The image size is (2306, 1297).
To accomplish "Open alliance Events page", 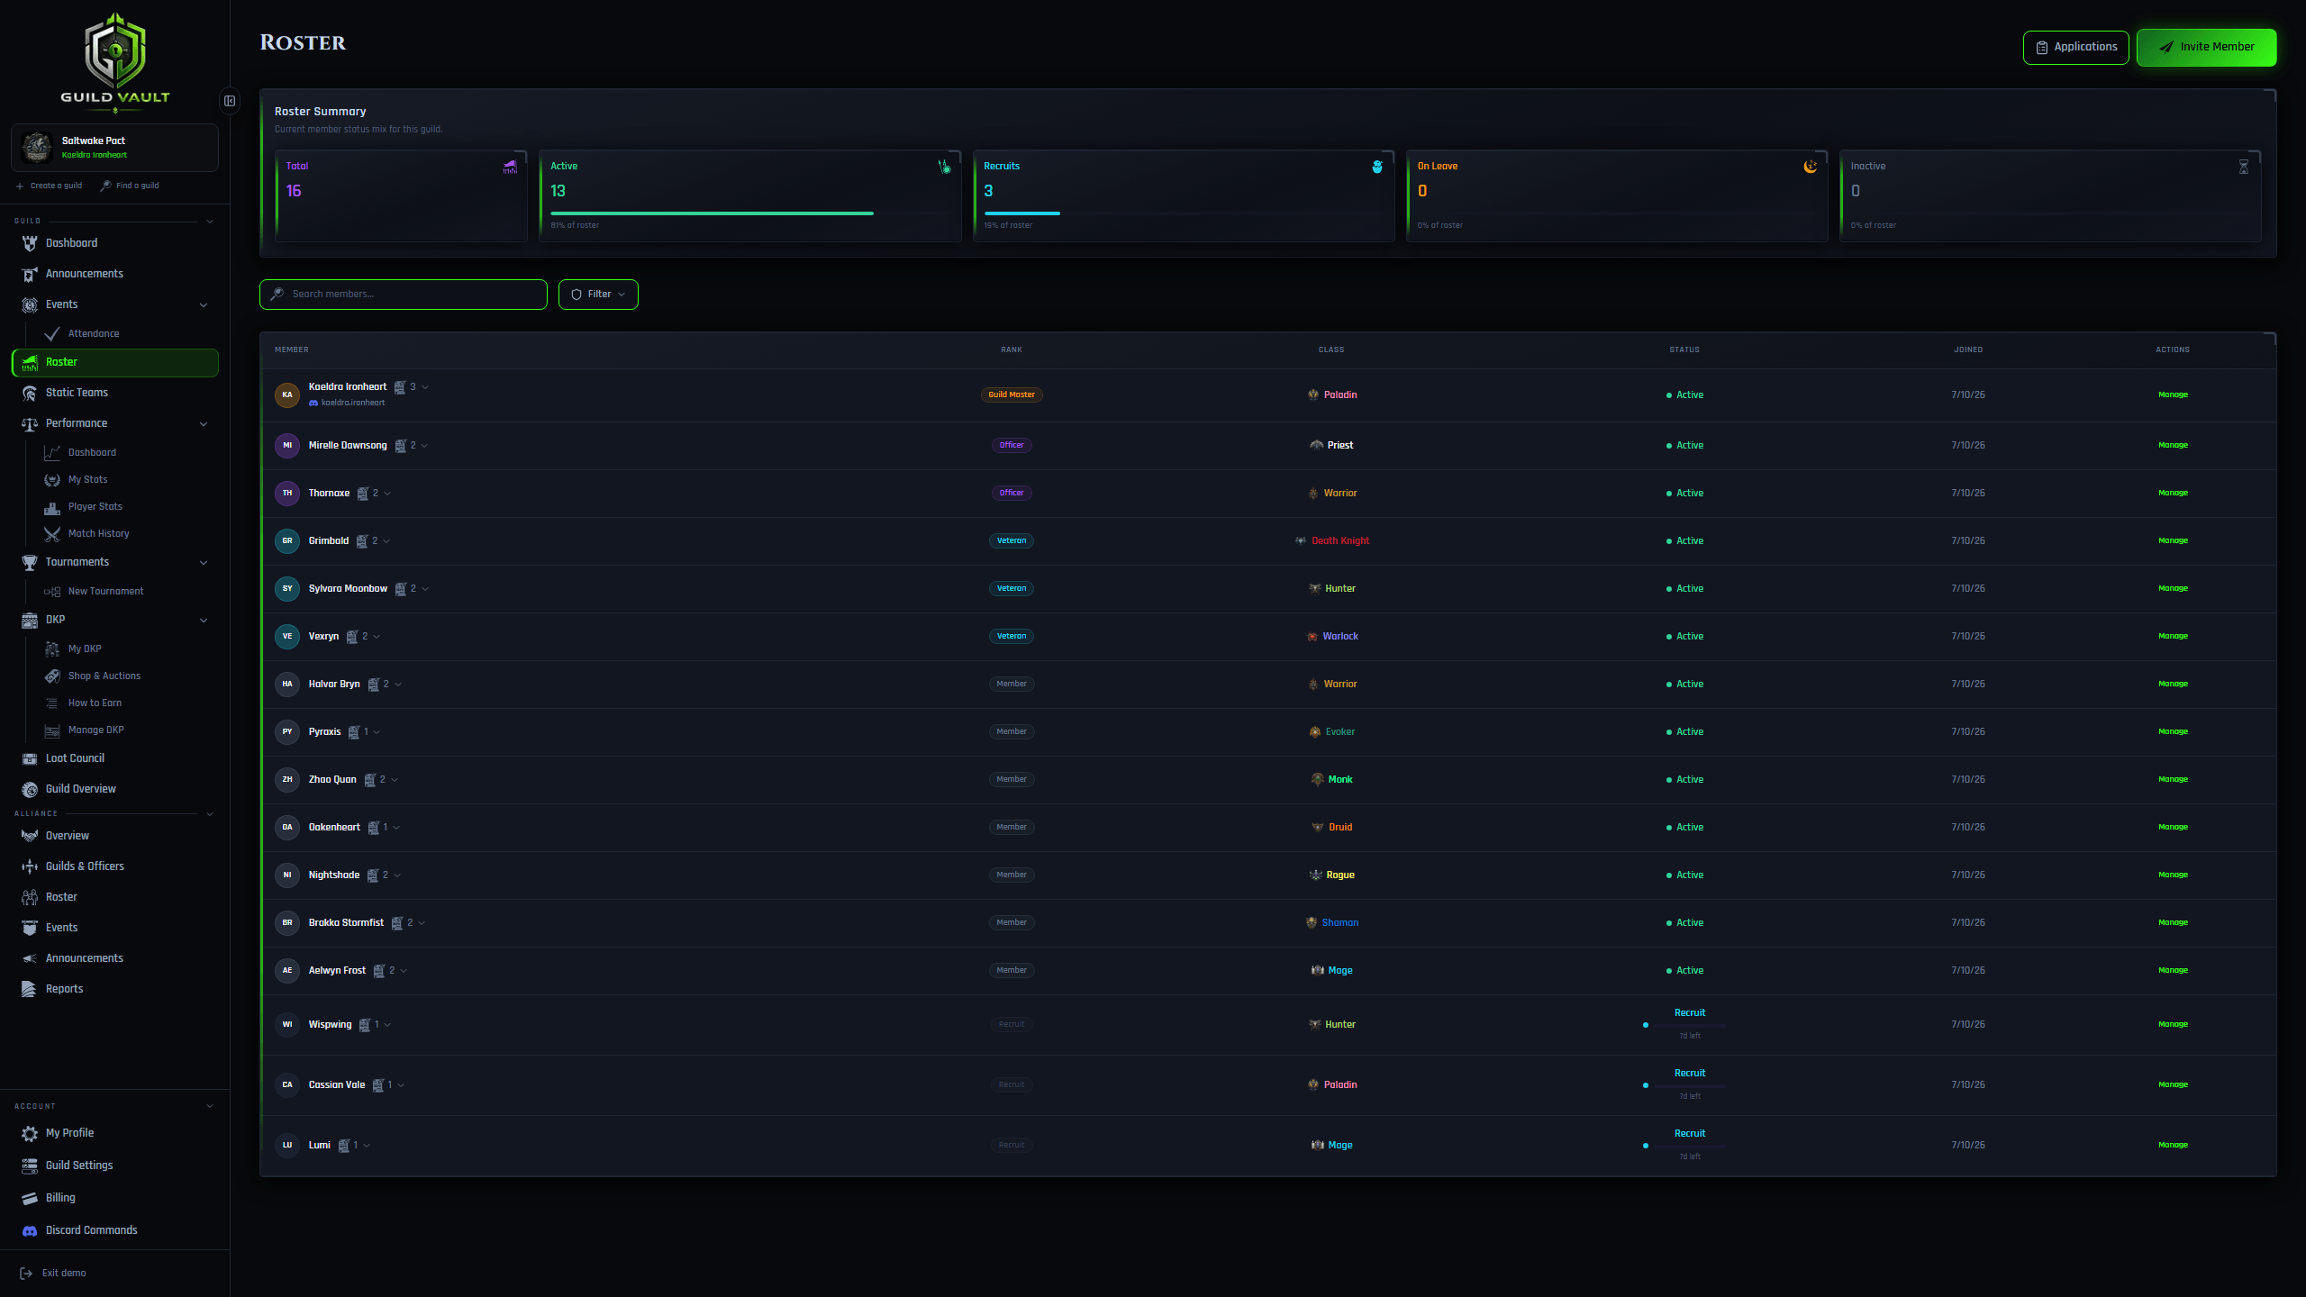I will [x=115, y=928].
